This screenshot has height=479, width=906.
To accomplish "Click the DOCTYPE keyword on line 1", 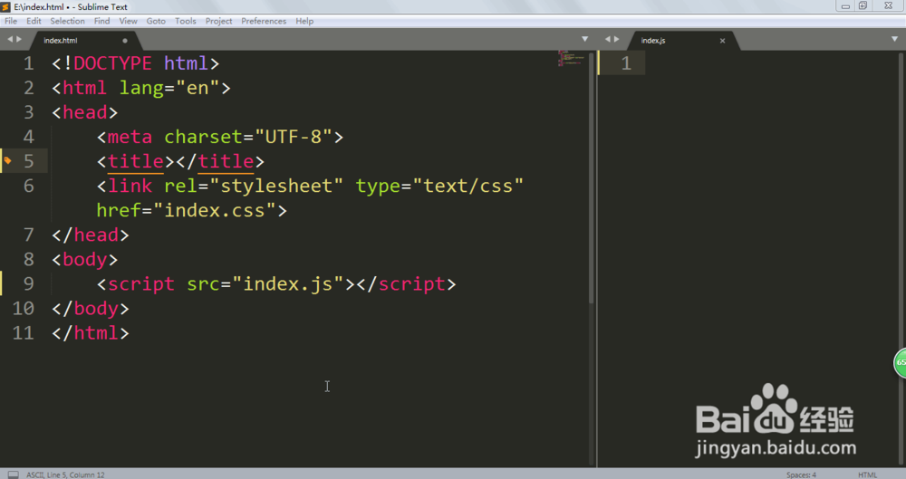I will (112, 63).
